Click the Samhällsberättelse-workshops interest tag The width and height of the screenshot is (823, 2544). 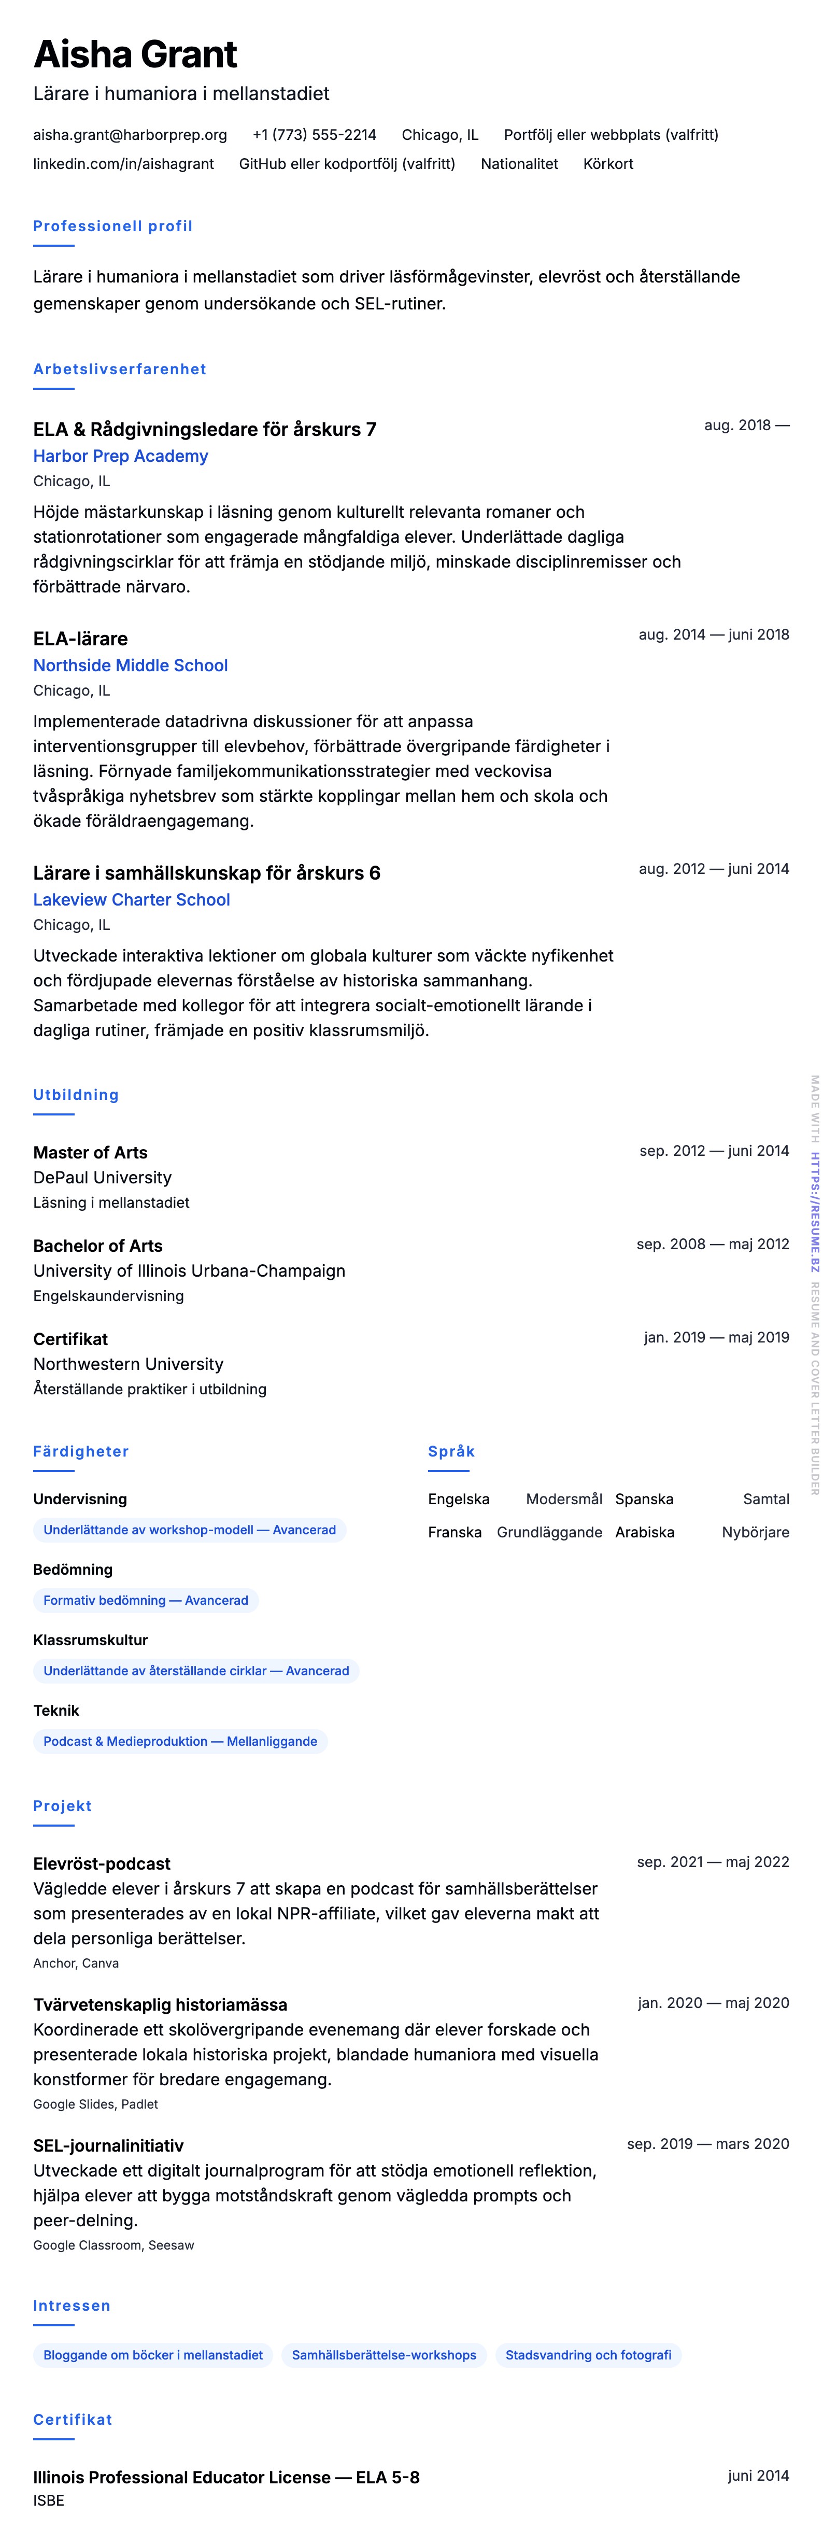pos(384,2355)
